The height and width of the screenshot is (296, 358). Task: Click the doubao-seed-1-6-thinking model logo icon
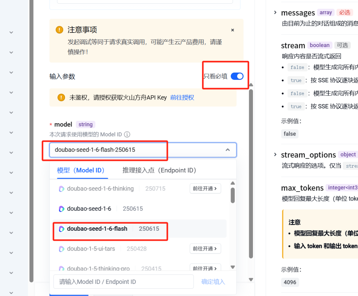[61, 189]
